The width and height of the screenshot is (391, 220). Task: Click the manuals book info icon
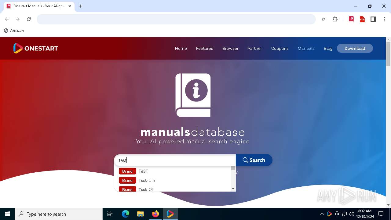click(x=193, y=95)
